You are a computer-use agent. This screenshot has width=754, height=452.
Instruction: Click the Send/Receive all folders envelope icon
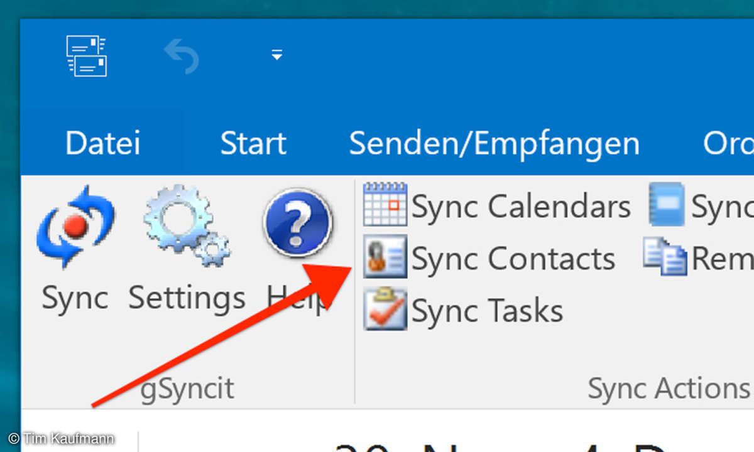87,56
